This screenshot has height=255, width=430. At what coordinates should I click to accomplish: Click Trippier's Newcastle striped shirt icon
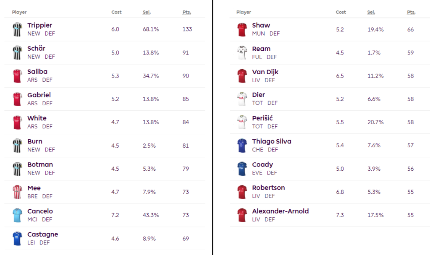(x=17, y=29)
